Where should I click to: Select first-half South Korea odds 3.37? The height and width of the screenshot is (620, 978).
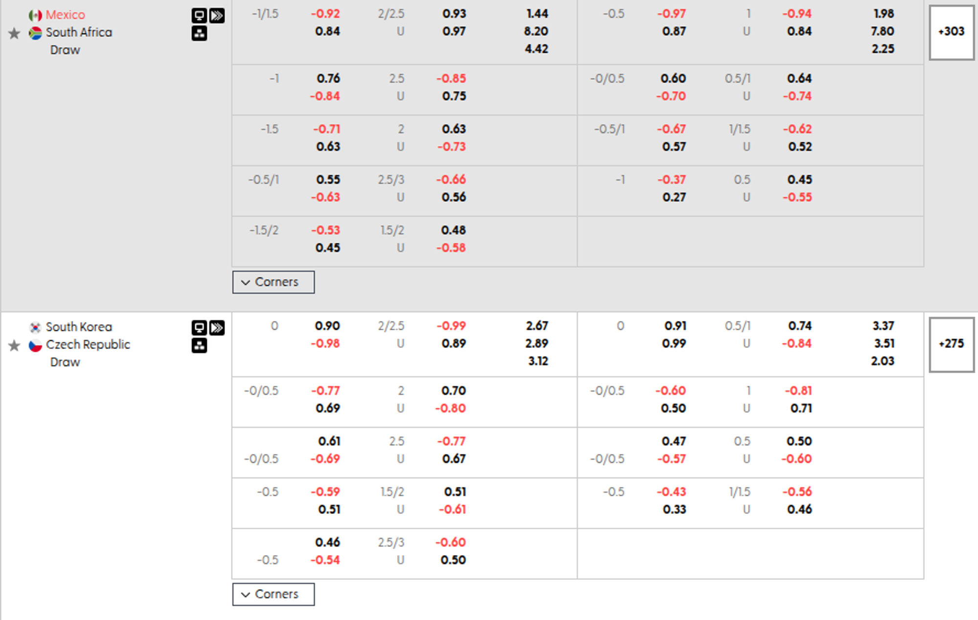pos(883,326)
